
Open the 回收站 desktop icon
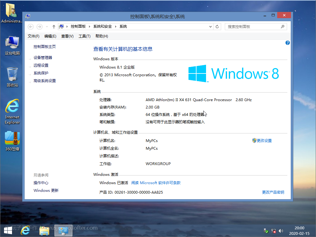click(x=12, y=76)
